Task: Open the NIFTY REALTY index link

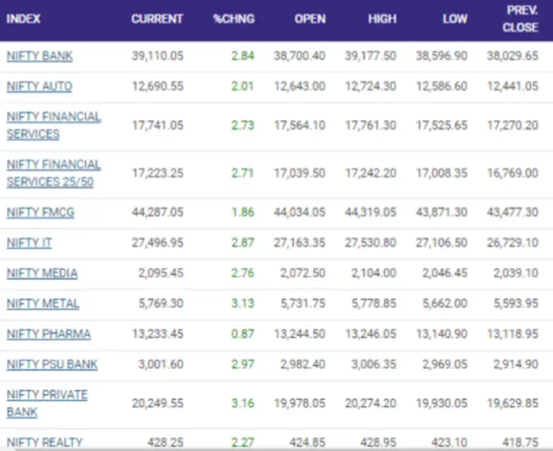Action: point(44,442)
